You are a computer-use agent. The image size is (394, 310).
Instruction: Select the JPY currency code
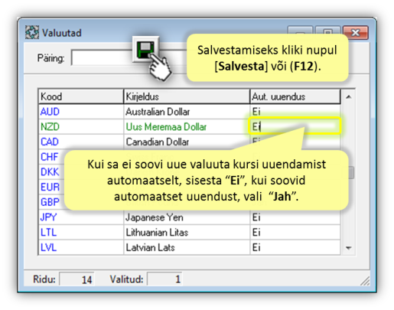[48, 217]
